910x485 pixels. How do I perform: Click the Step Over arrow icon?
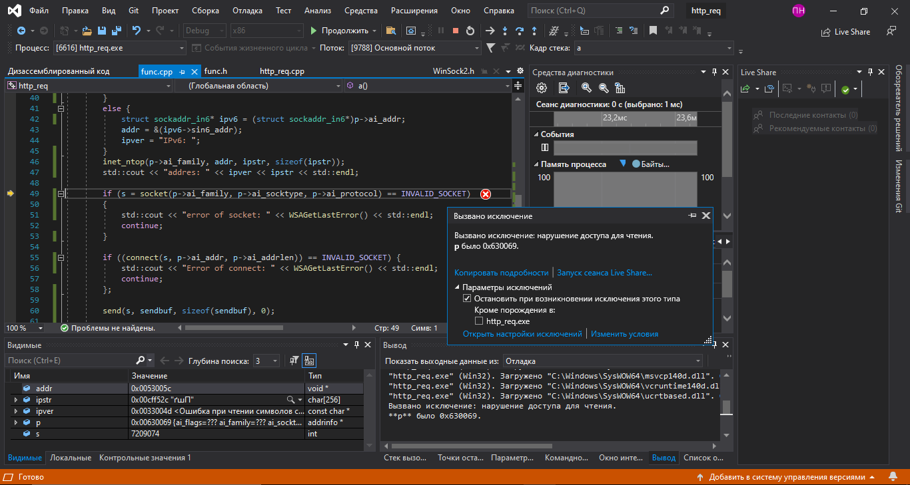[x=520, y=31]
